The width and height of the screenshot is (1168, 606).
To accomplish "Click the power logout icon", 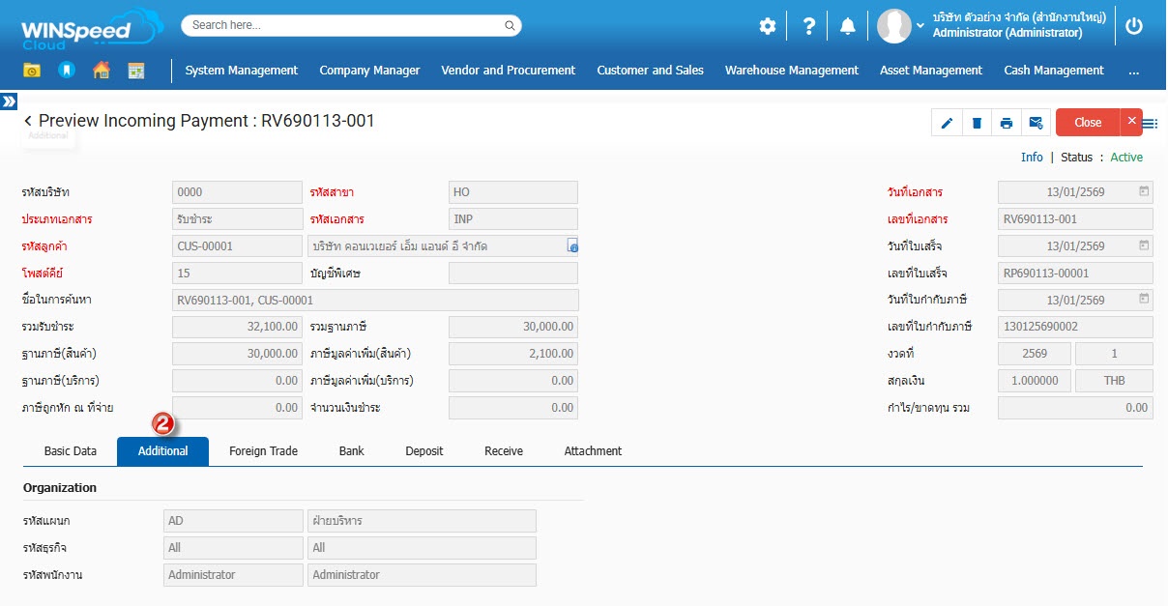I will [1134, 26].
